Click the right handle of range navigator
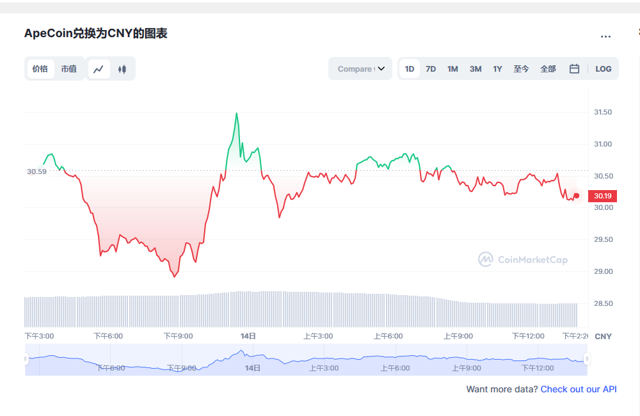Image resolution: width=640 pixels, height=416 pixels. (587, 359)
